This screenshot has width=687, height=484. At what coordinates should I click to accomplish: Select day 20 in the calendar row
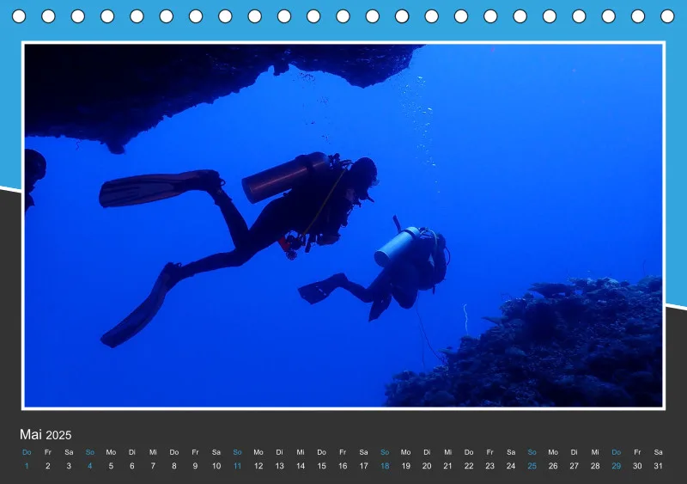coord(427,466)
